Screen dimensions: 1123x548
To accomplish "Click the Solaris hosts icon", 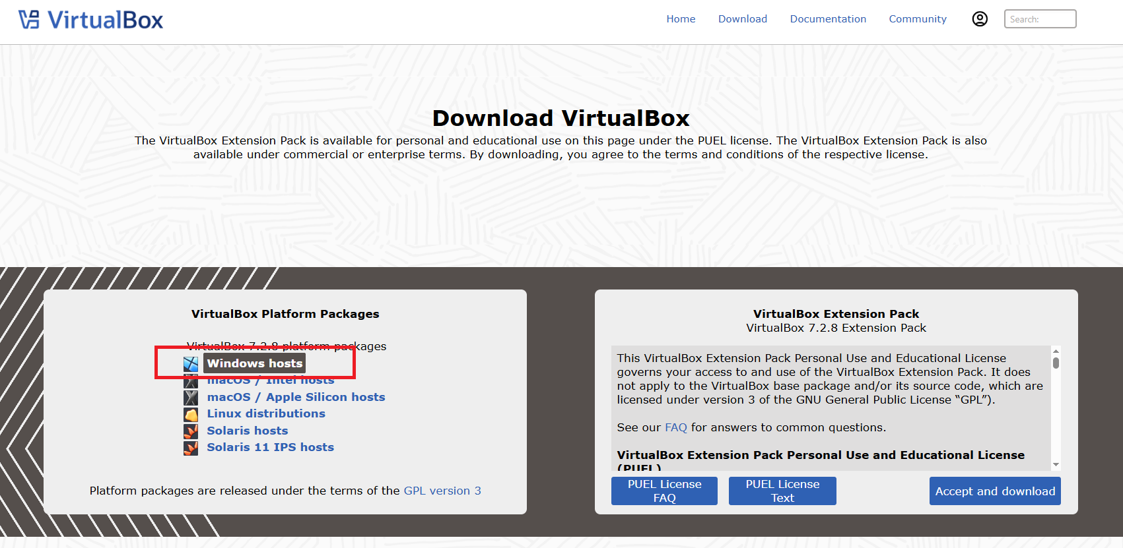I will pos(191,431).
